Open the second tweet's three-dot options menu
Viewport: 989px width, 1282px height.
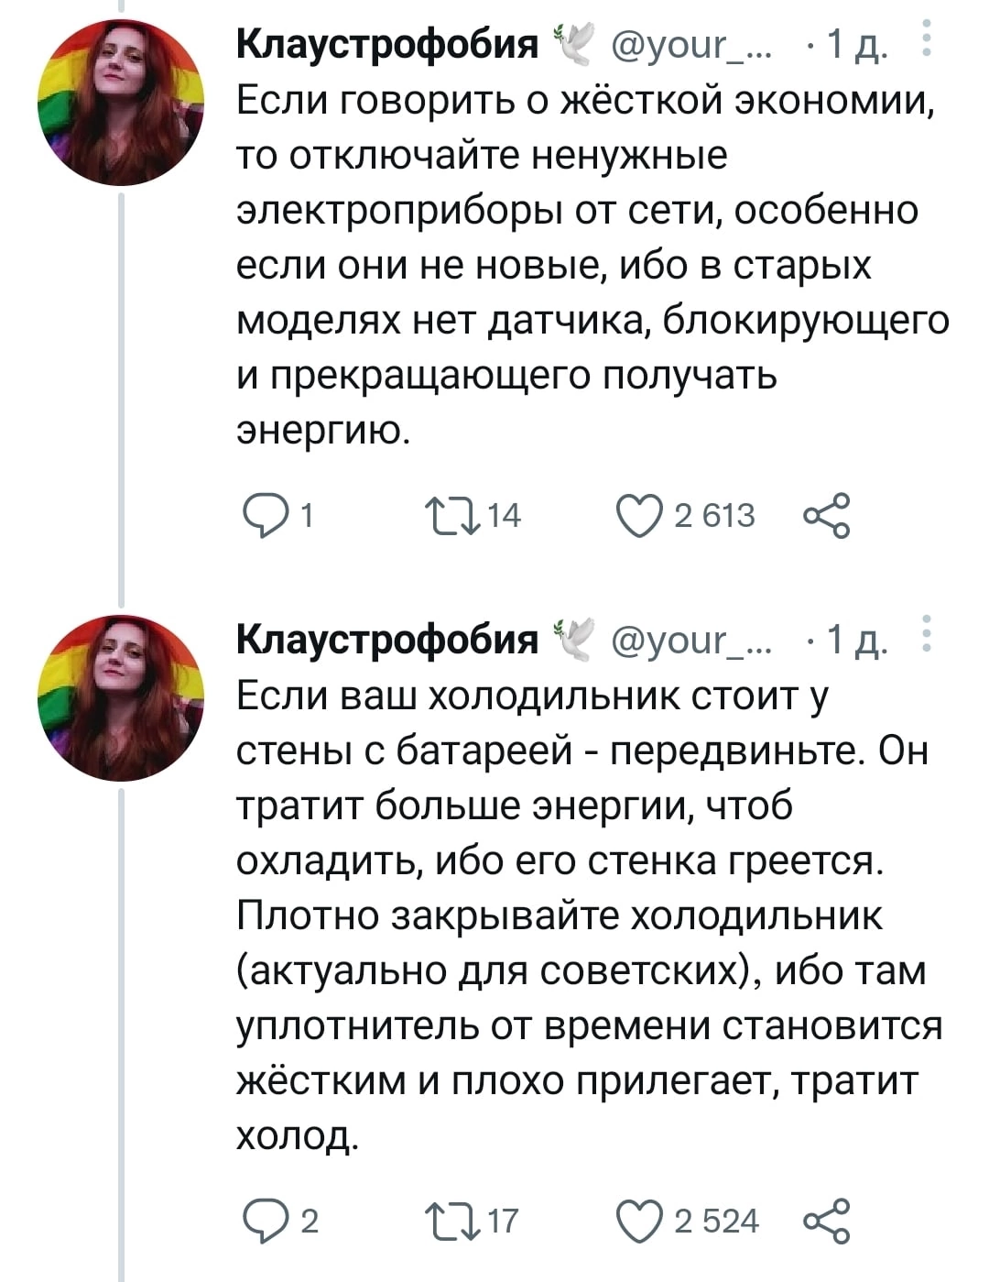[x=927, y=636]
